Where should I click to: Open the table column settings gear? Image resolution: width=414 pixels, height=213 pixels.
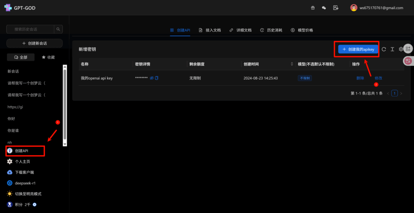401,49
